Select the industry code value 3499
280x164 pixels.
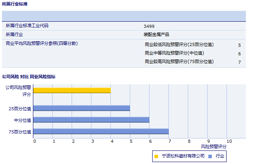(149, 26)
